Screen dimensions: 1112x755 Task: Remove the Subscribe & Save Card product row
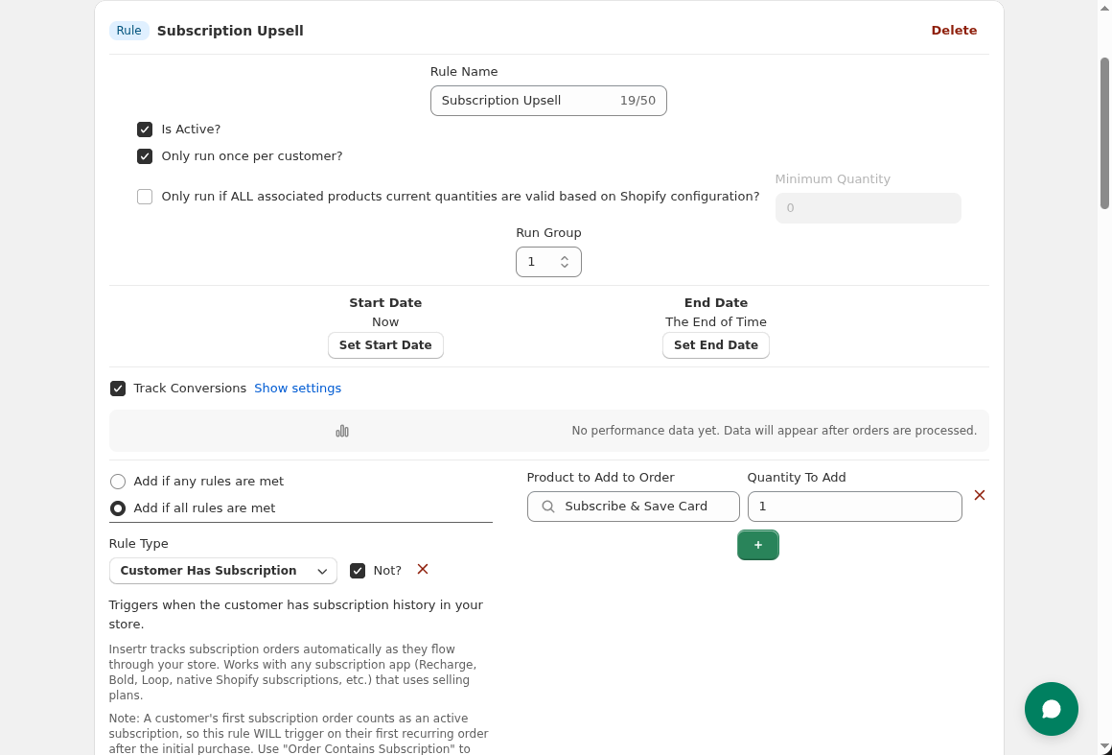click(979, 495)
